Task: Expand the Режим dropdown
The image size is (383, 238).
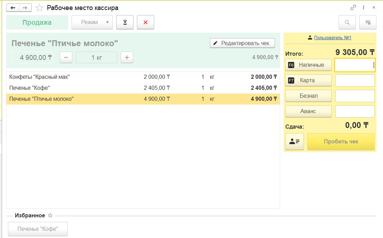Action: point(92,22)
